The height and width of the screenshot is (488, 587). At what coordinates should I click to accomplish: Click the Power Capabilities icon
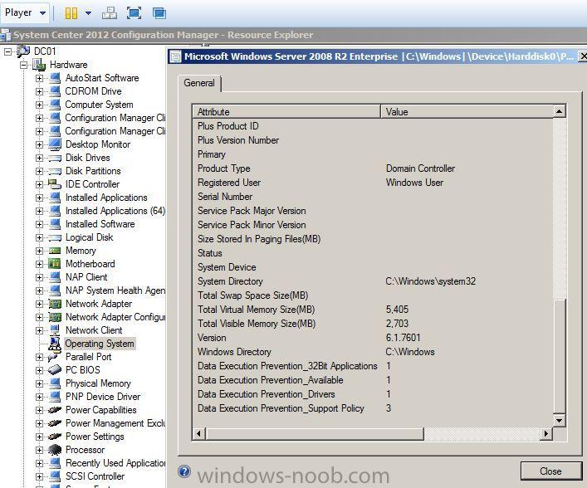55,410
